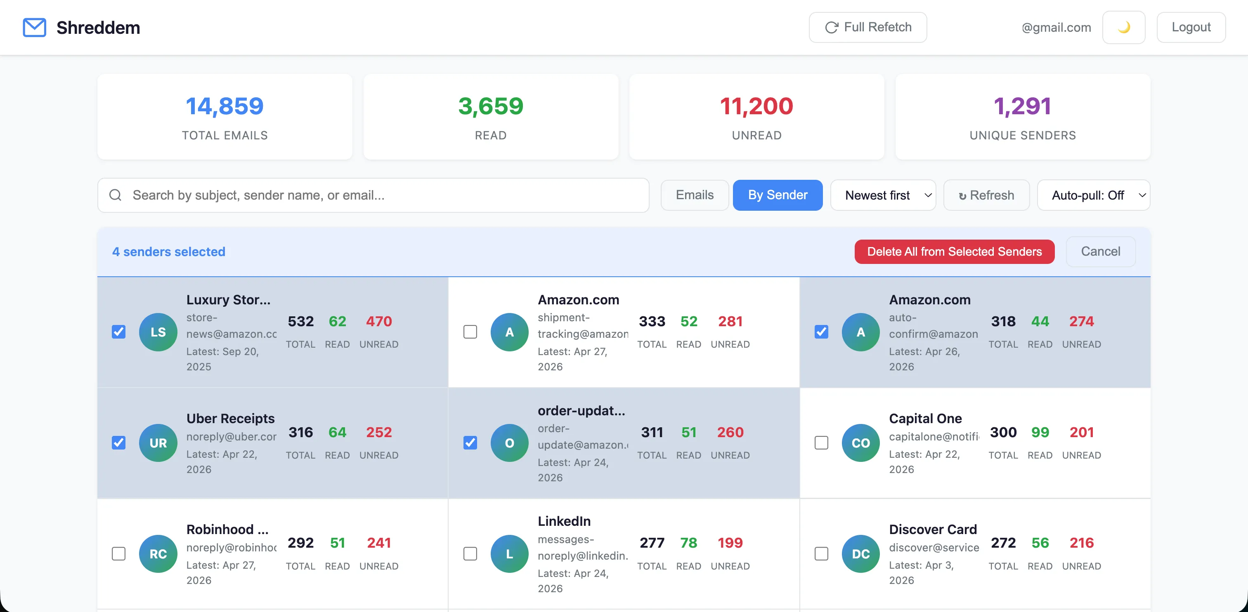1248x612 pixels.
Task: Open the Auto-pull: Off dropdown
Action: [x=1094, y=195]
